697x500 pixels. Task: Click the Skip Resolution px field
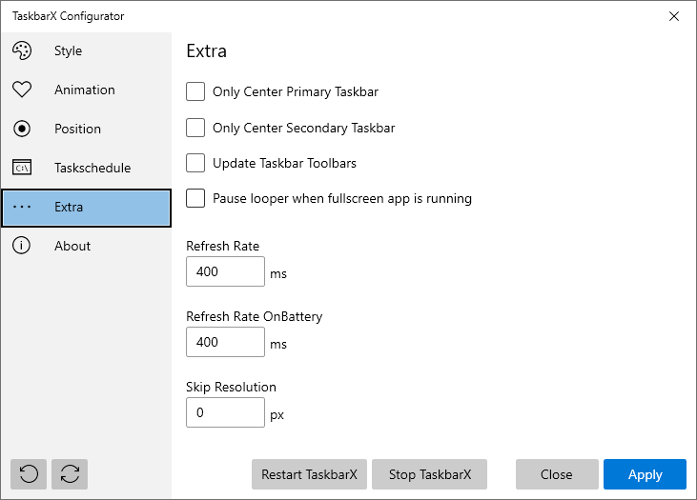pos(225,412)
